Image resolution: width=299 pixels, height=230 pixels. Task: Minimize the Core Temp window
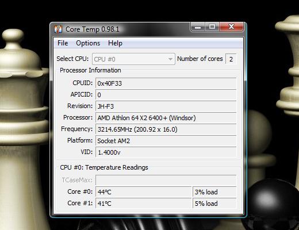[198, 27]
